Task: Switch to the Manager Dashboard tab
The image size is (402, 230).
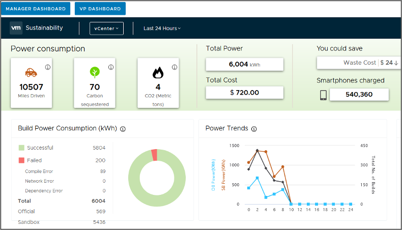Action: 36,9
